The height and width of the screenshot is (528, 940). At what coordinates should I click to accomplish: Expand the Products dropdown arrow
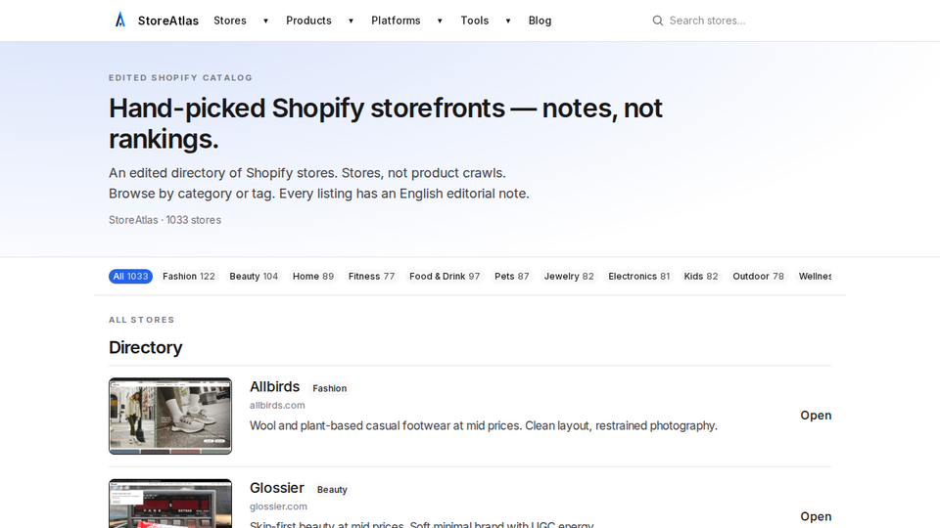pyautogui.click(x=351, y=21)
